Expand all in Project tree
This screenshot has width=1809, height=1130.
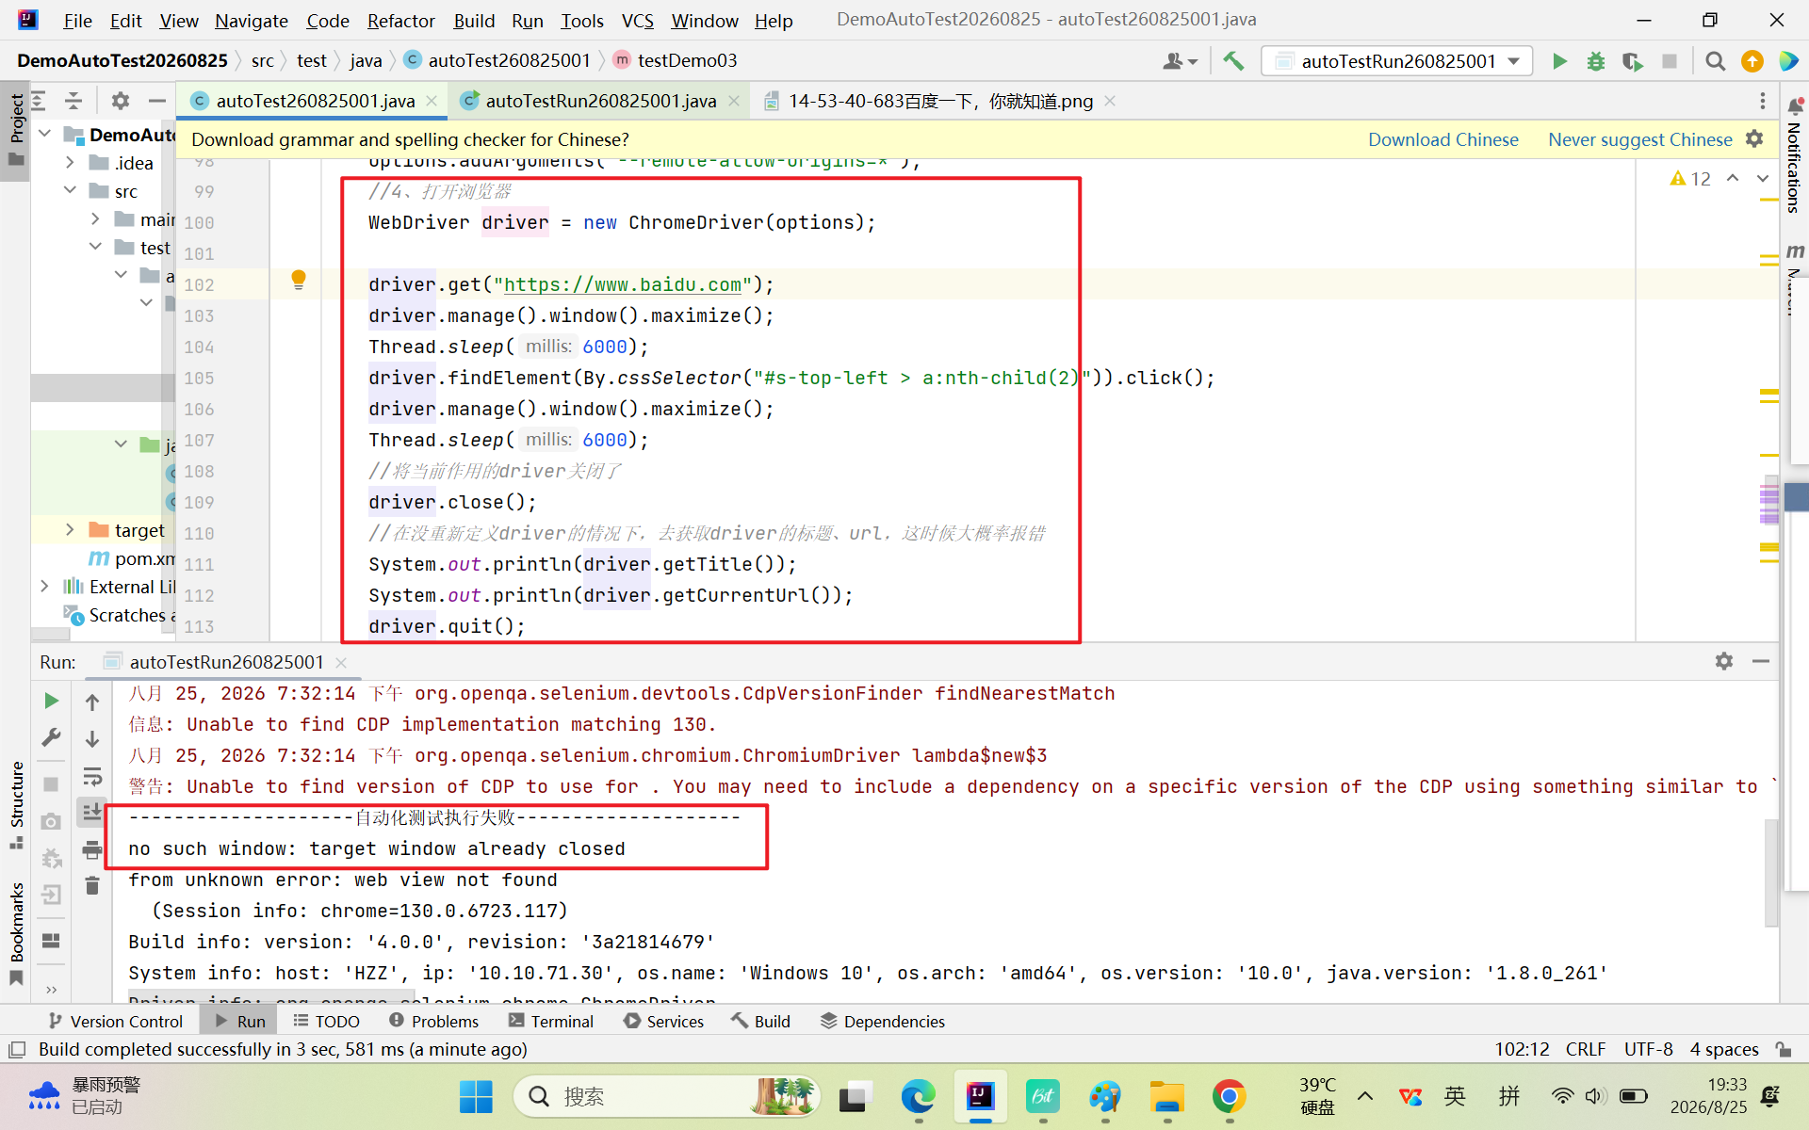pos(39,101)
